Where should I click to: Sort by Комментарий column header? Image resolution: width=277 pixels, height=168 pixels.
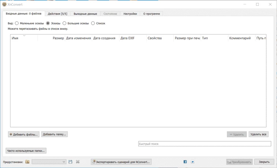pyautogui.click(x=242, y=38)
